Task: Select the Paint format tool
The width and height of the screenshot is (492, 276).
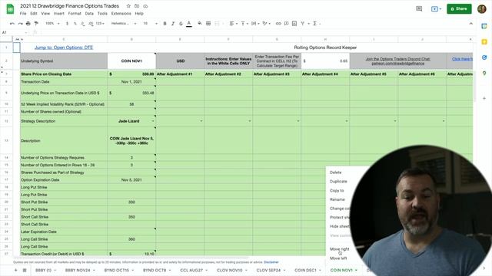Action: coord(36,24)
